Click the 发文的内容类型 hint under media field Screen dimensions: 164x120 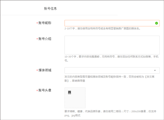point(110,79)
